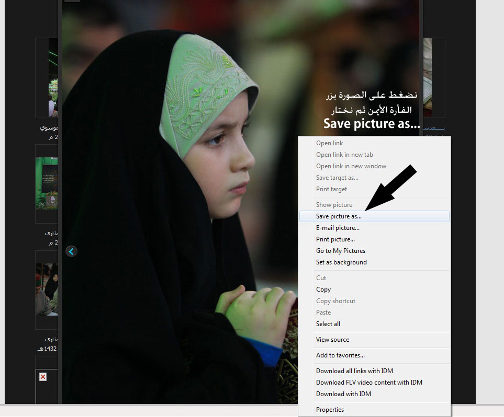The width and height of the screenshot is (504, 417).
Task: Select Copy from the context menu
Action: pos(323,289)
